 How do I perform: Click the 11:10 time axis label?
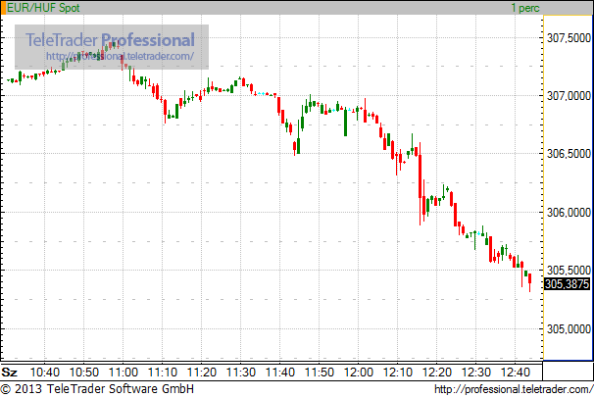pyautogui.click(x=163, y=373)
